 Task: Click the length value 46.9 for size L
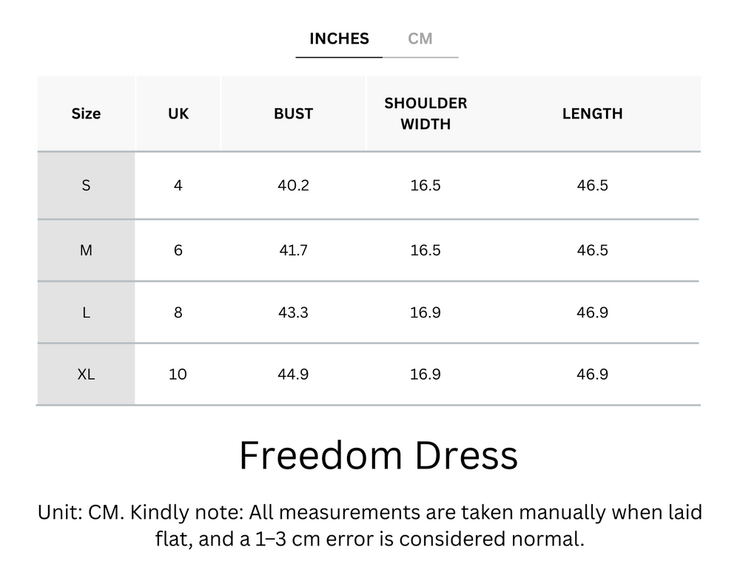[x=592, y=312]
